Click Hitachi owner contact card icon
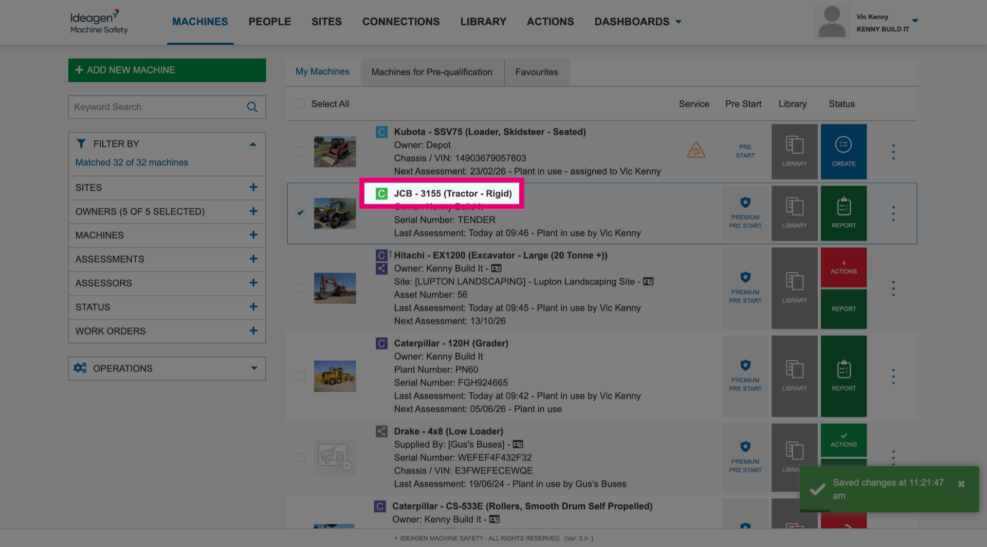Image resolution: width=987 pixels, height=547 pixels. pos(496,268)
